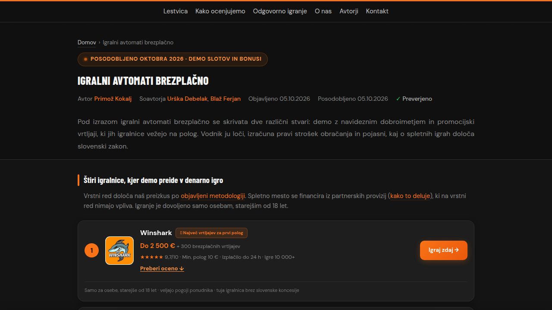Follow the kako to deluje link
The image size is (552, 310).
(x=410, y=196)
